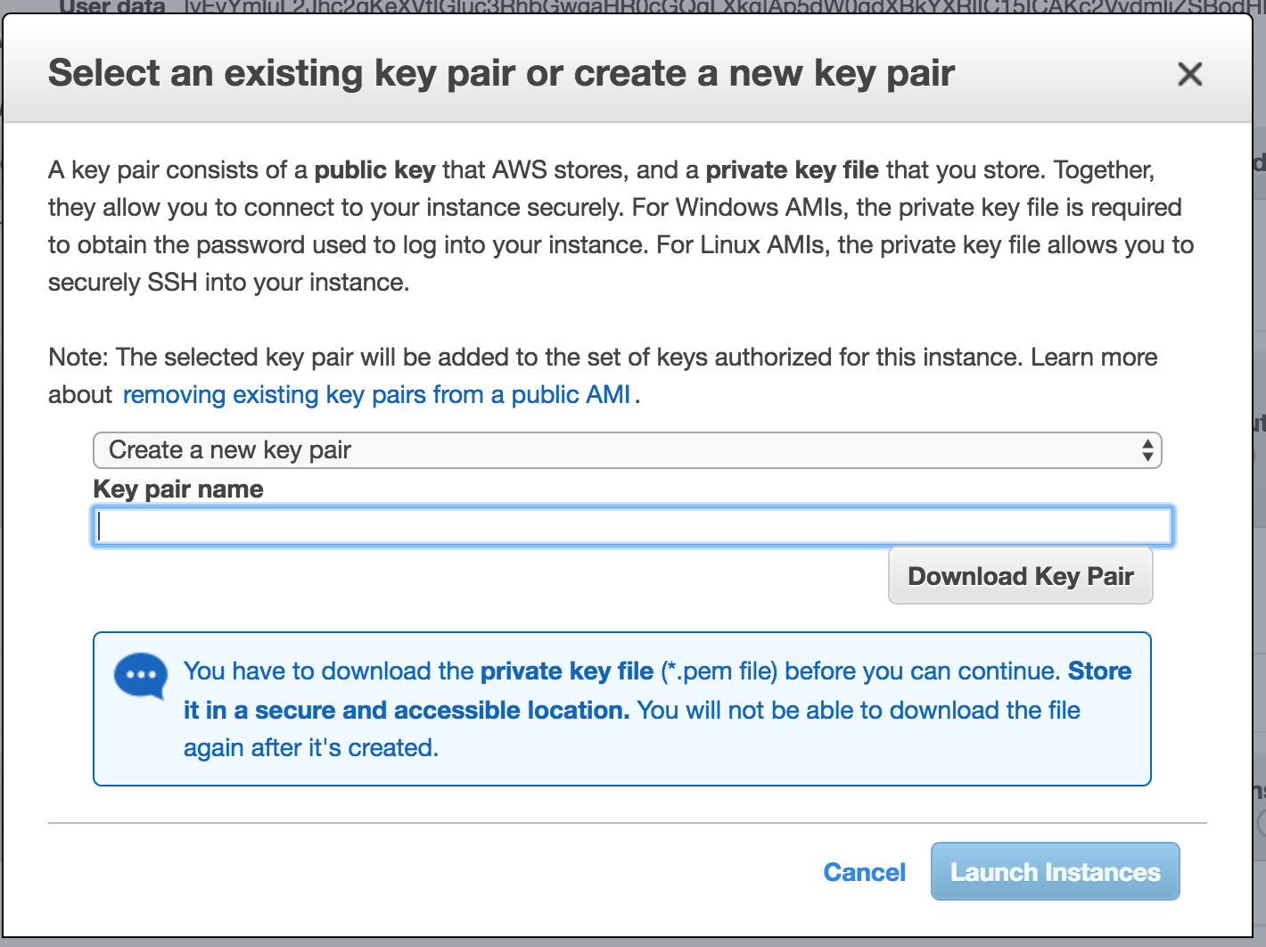Click the dropdown's up-down arrow control
The image size is (1266, 947).
tap(1149, 450)
